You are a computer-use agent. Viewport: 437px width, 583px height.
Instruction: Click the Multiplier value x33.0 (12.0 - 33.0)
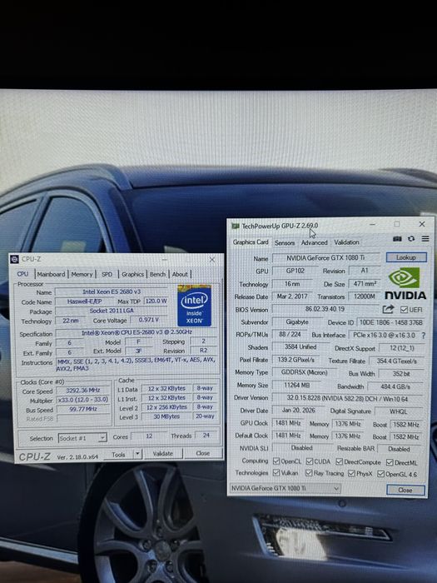coord(83,400)
